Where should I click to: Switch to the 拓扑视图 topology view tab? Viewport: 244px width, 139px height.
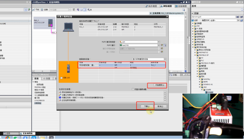[x=151, y=6]
